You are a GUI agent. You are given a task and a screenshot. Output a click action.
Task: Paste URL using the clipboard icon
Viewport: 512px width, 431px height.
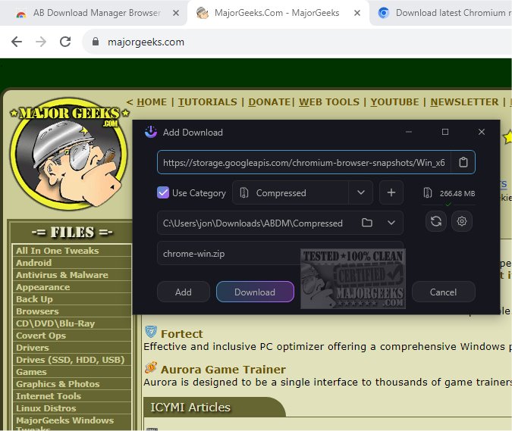(463, 162)
